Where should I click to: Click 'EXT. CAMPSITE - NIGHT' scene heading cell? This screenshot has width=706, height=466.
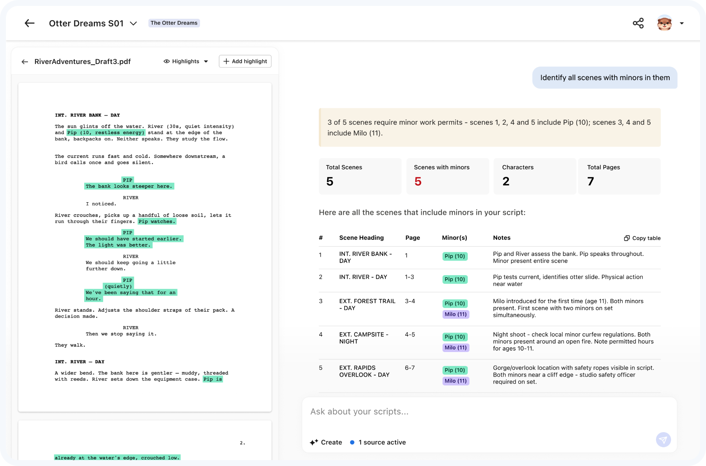364,338
